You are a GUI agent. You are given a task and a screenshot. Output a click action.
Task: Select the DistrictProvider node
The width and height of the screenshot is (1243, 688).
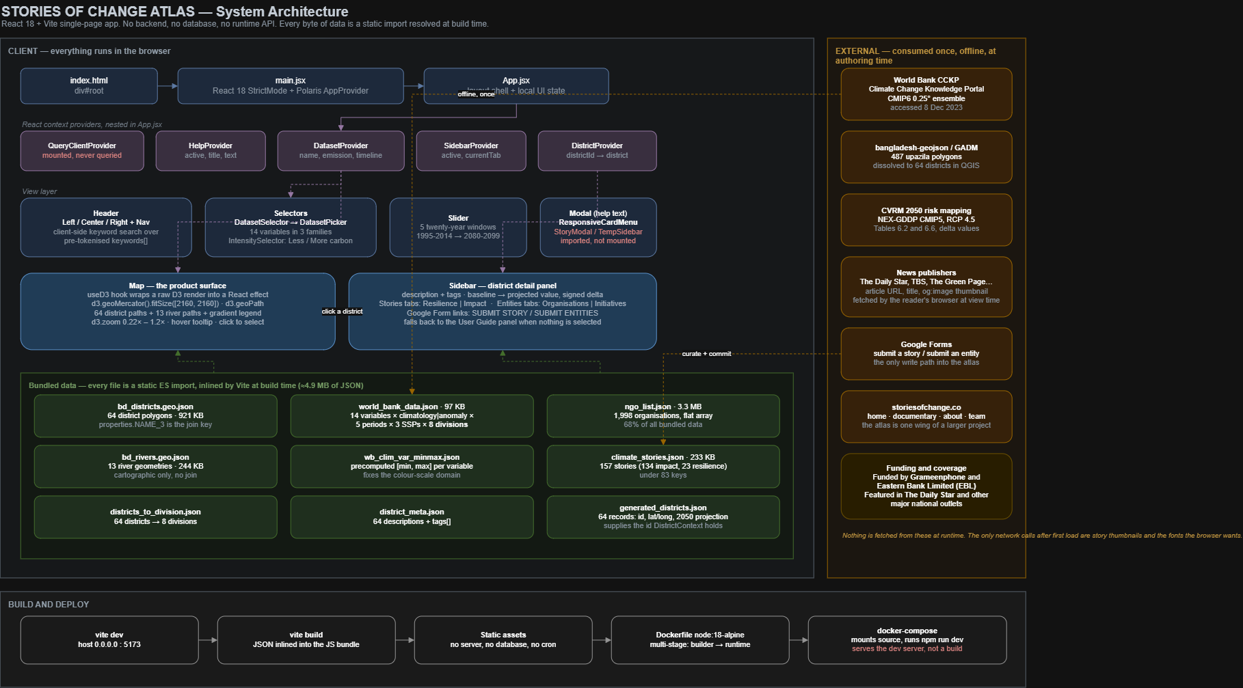597,151
